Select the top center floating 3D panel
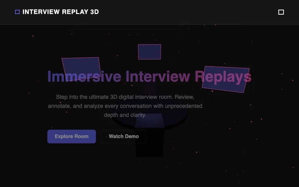299x187 pixels. click(x=149, y=52)
